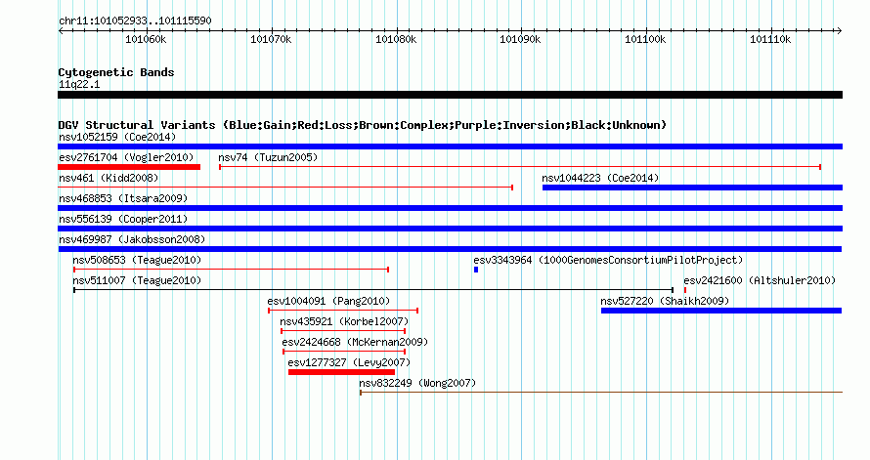Image resolution: width=870 pixels, height=460 pixels.
Task: Click the chr11:101052933..101115590 coordinate text
Action: 135,21
